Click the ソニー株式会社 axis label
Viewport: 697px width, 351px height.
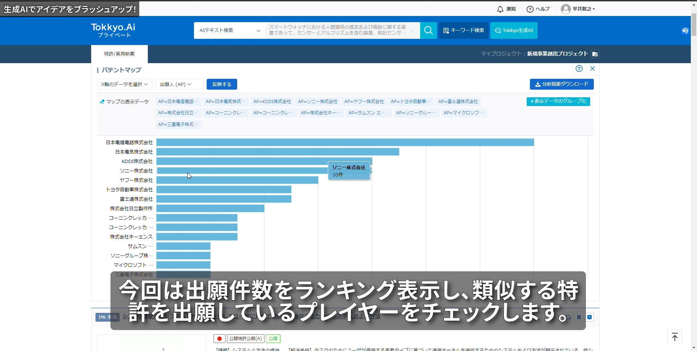point(136,171)
